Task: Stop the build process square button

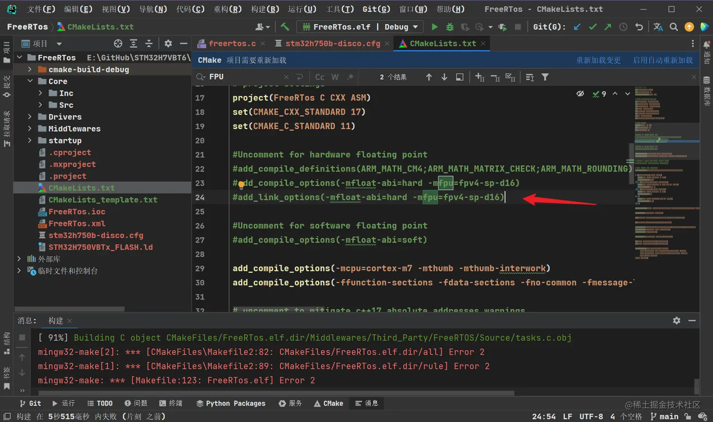Action: click(22, 338)
